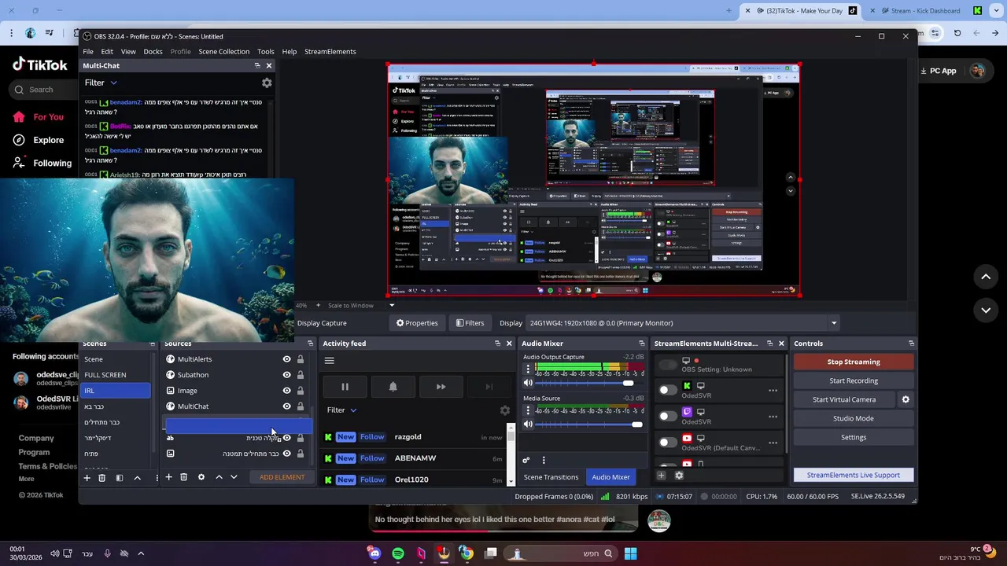
Task: Click Start Recording button
Action: pyautogui.click(x=854, y=380)
